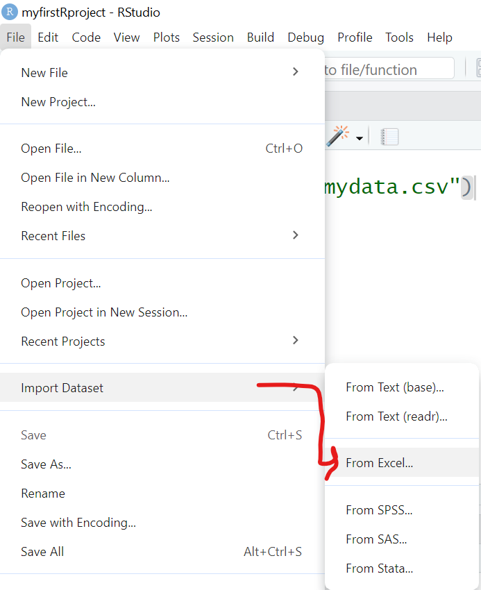Open the Edit menu
This screenshot has height=590, width=481.
48,37
